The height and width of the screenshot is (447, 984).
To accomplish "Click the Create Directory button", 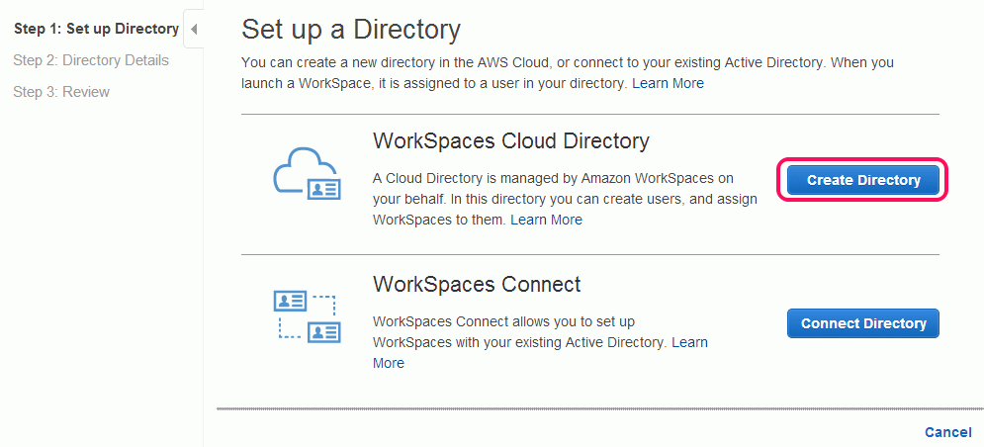I will tap(863, 180).
